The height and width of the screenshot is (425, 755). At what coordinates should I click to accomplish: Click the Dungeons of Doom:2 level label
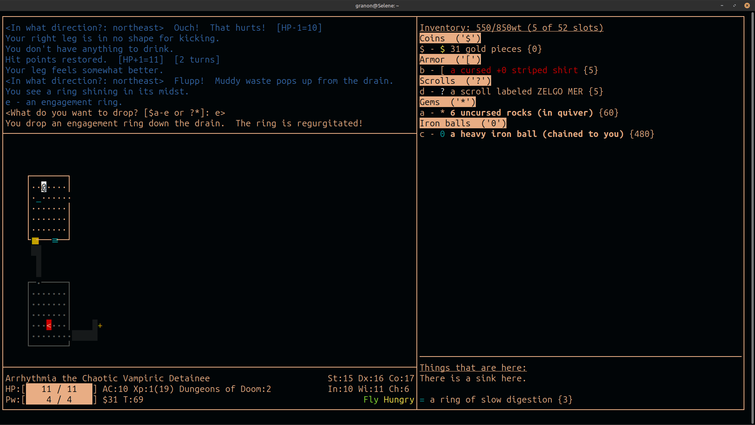click(x=225, y=389)
